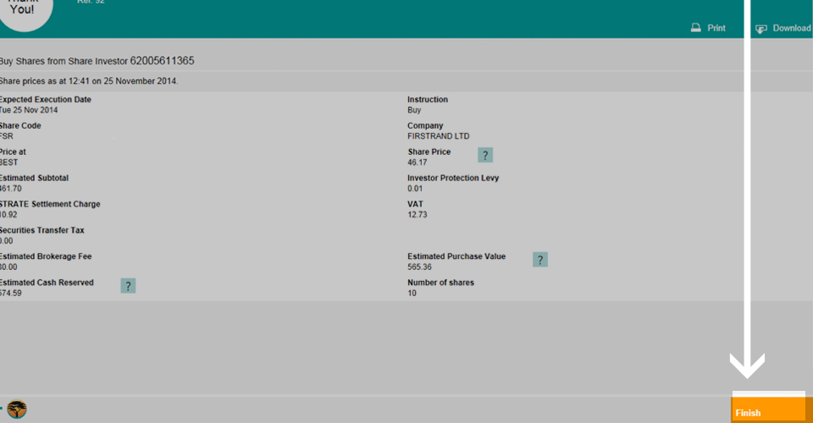
Task: Click the VAT amount 12.73
Action: [x=418, y=215]
